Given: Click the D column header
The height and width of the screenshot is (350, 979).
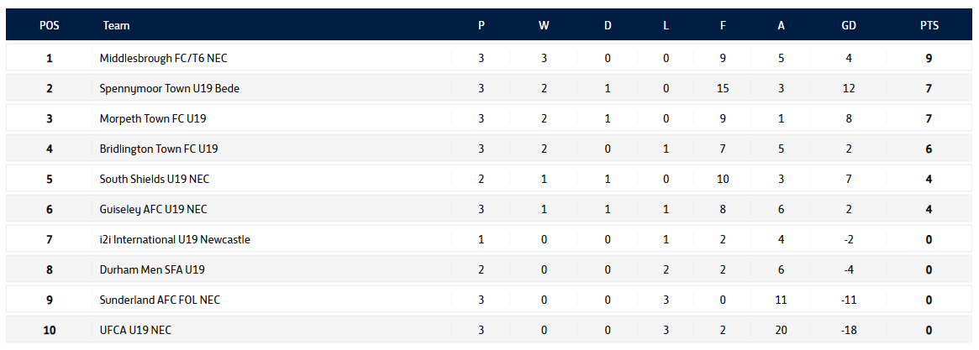Looking at the screenshot, I should pos(608,25).
